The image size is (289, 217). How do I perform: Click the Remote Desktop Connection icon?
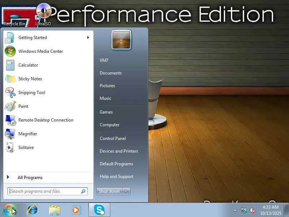click(10, 120)
